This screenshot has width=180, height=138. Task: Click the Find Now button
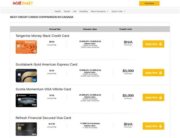tap(149, 3)
